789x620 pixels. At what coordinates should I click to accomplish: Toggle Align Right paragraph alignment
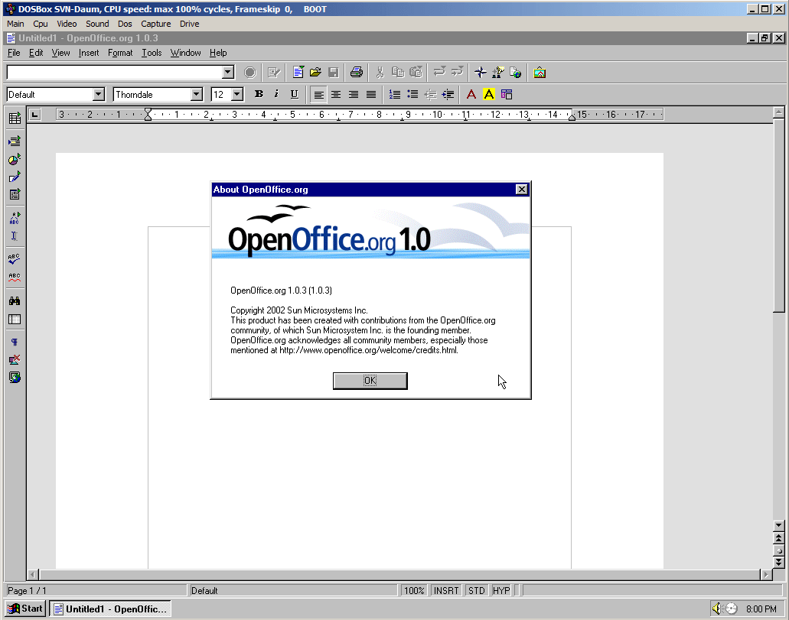click(x=354, y=95)
